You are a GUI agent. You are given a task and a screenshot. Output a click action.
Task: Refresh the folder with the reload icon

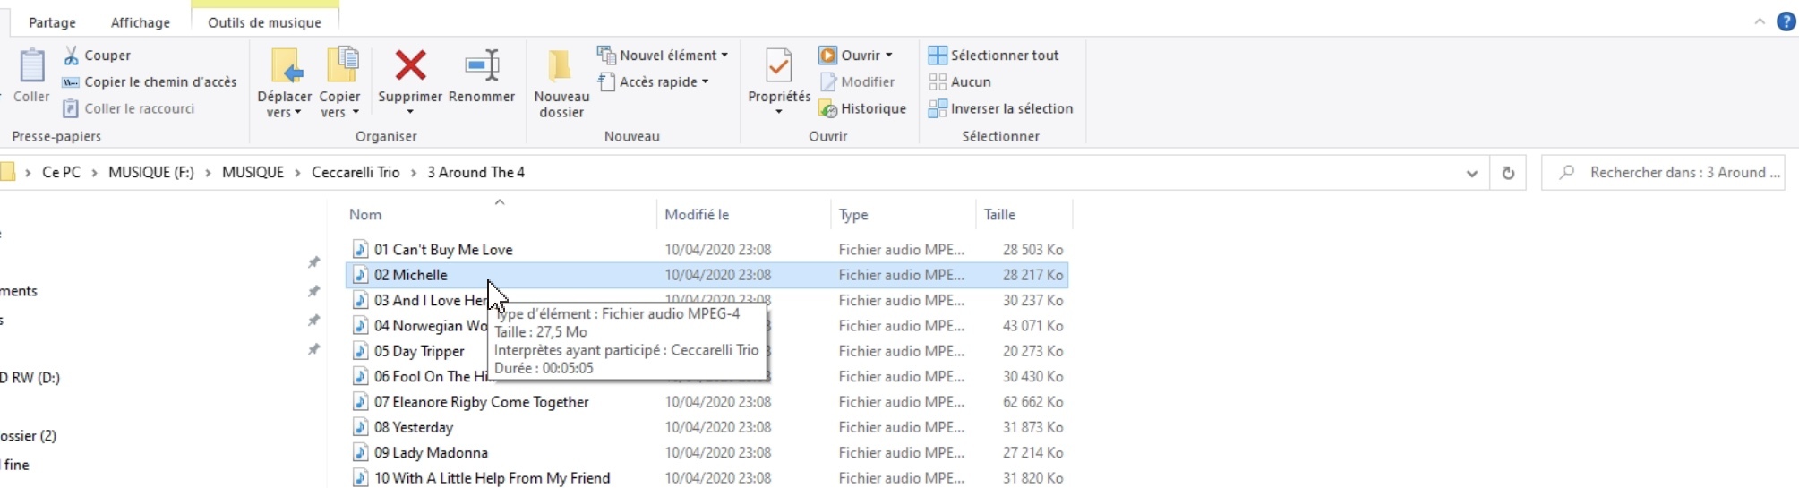coord(1508,173)
